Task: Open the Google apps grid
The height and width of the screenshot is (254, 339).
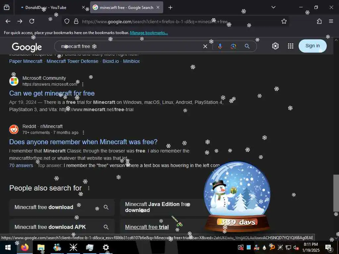Action: pos(291,46)
